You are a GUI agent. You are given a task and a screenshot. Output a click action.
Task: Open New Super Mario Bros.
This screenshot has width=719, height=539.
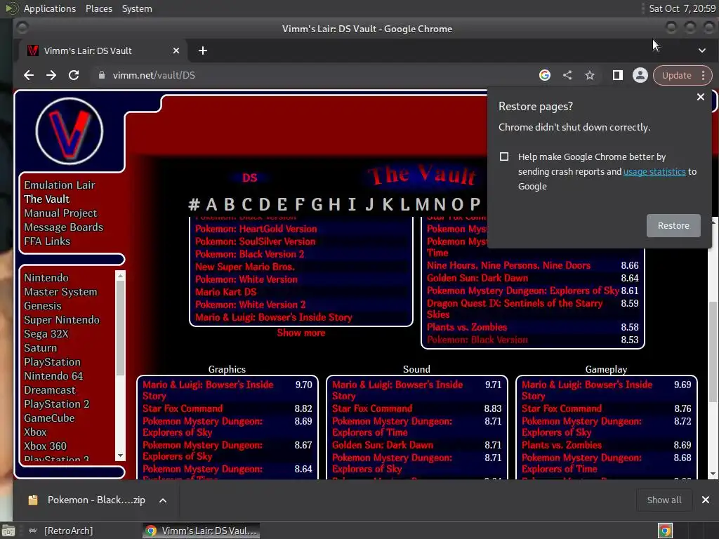(245, 267)
